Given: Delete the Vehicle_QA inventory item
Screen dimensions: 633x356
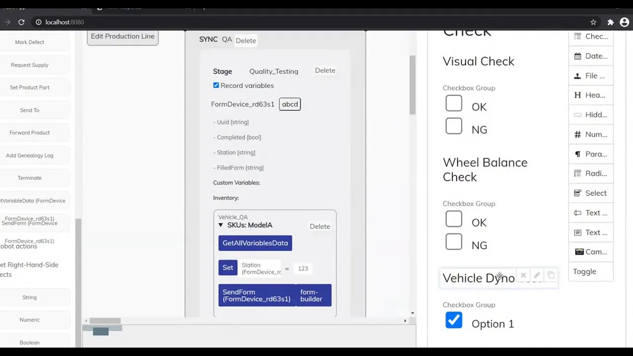Looking at the screenshot, I should tap(319, 226).
